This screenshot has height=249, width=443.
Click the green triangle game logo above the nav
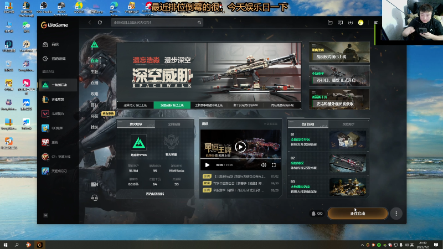[x=94, y=45]
